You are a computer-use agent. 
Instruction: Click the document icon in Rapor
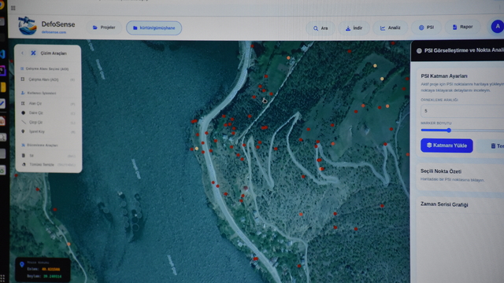coord(454,28)
